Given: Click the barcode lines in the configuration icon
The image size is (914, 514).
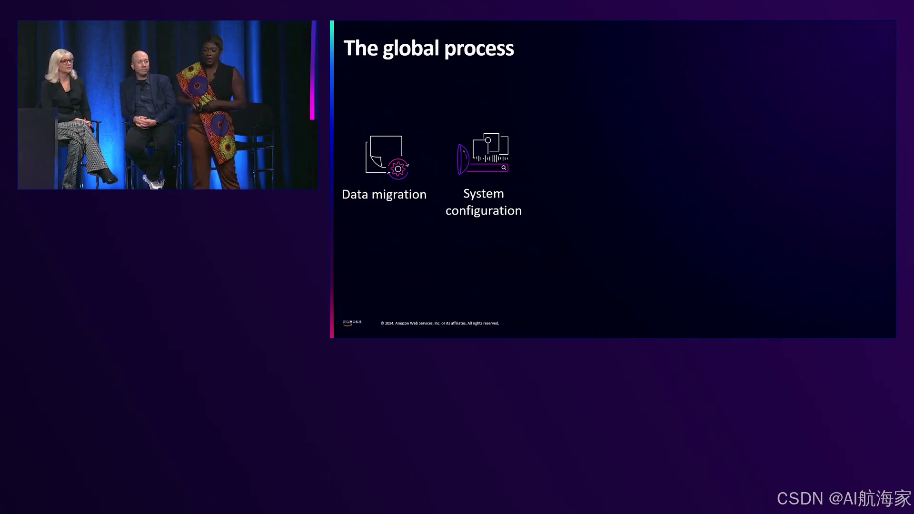Looking at the screenshot, I should (491, 158).
